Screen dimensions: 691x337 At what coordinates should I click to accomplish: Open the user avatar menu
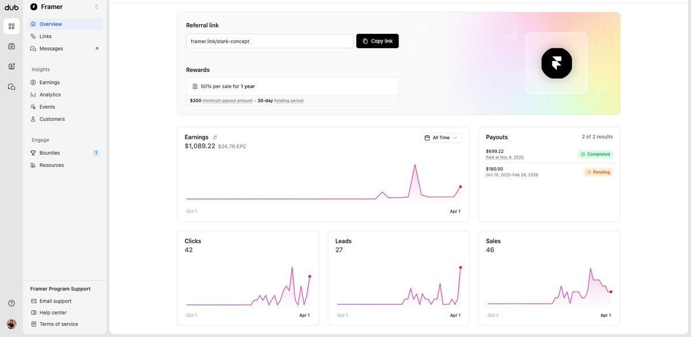(12, 324)
